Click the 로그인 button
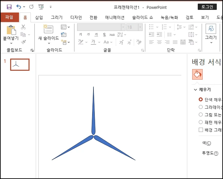 click(x=207, y=7)
